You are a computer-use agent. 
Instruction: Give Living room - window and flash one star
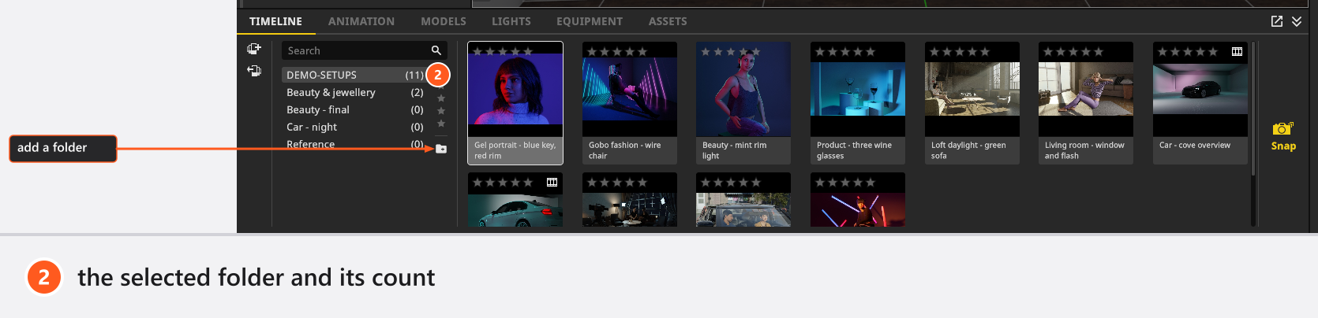(x=1048, y=52)
